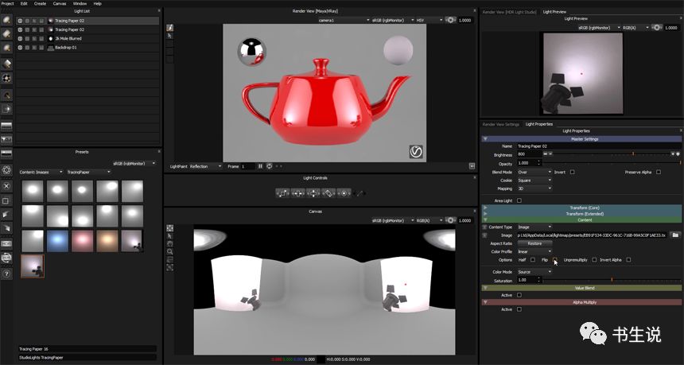Open the Canvas menu
Screen dimensions: 684x365
tap(60, 3)
